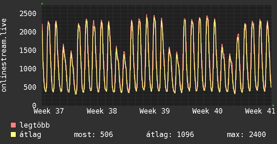Click the Week 39 axis label
Viewport: 277px width, 144px height.
point(155,111)
